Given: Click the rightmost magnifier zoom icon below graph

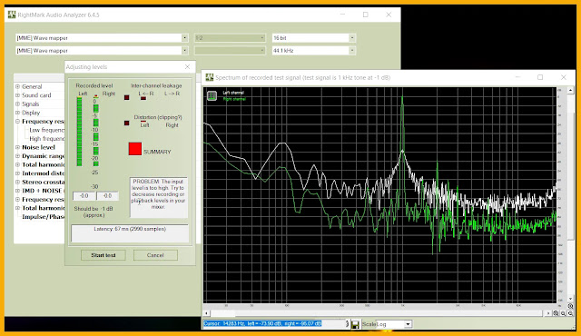Looking at the screenshot, I should (x=570, y=313).
